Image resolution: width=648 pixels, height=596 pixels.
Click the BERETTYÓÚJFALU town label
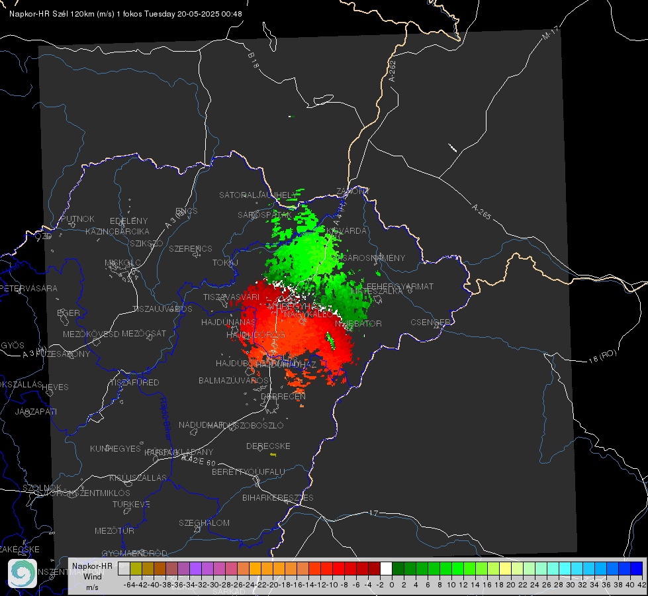coord(248,472)
